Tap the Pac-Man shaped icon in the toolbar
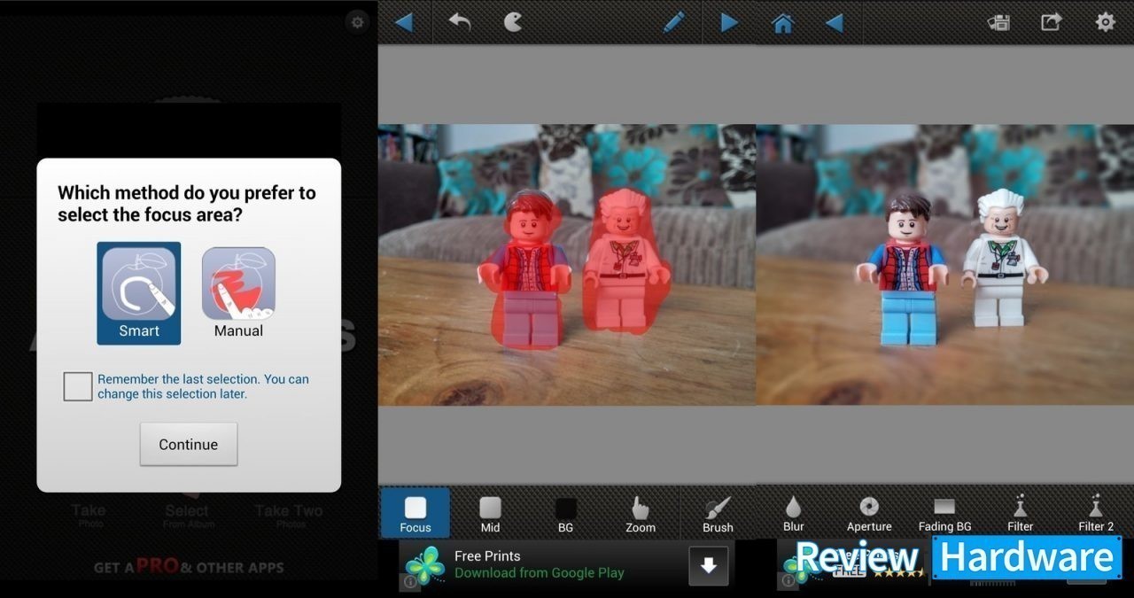The height and width of the screenshot is (598, 1134). coord(513,22)
